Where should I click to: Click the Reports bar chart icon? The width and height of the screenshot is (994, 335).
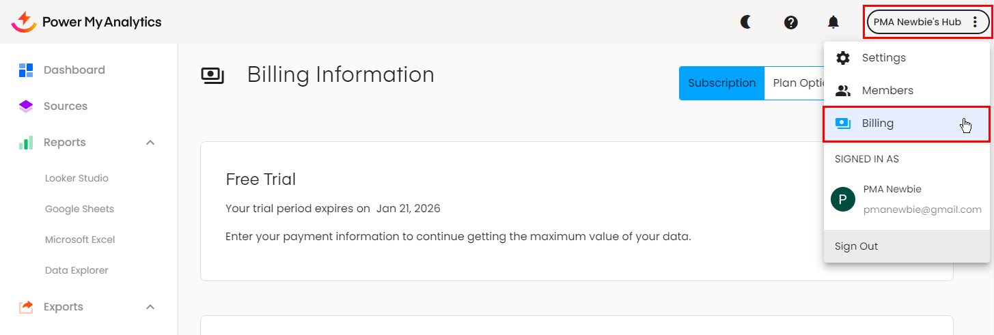click(x=26, y=143)
